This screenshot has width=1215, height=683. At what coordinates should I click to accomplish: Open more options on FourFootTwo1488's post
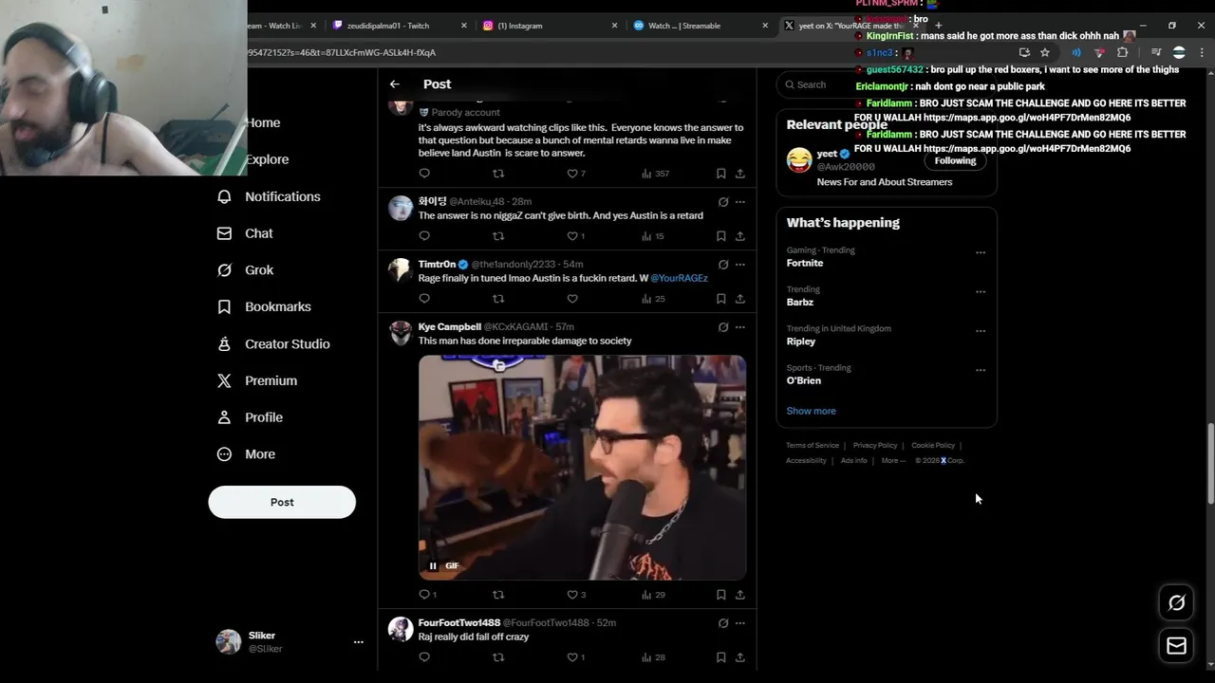tap(740, 623)
